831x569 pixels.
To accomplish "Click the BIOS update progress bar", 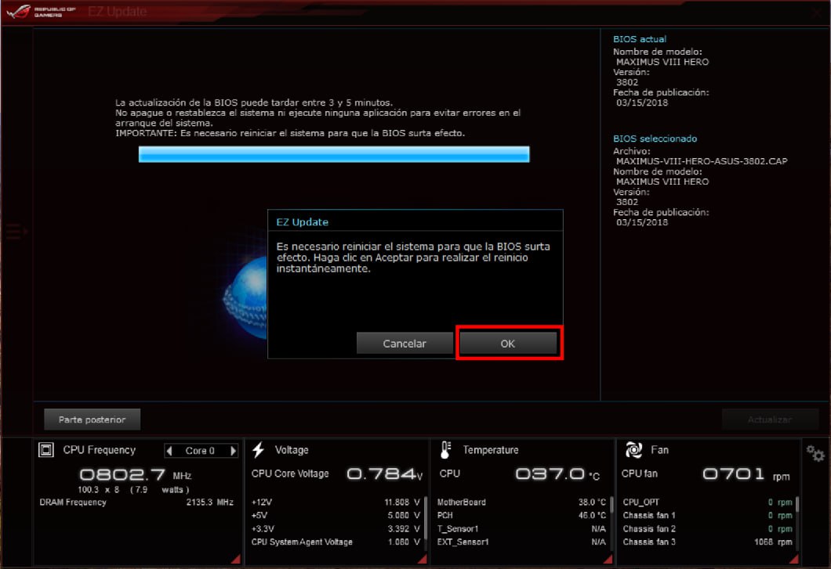I will (334, 154).
